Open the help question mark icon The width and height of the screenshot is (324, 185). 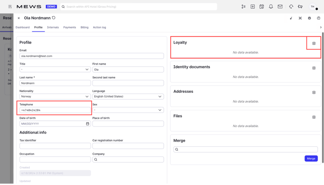tap(319, 18)
